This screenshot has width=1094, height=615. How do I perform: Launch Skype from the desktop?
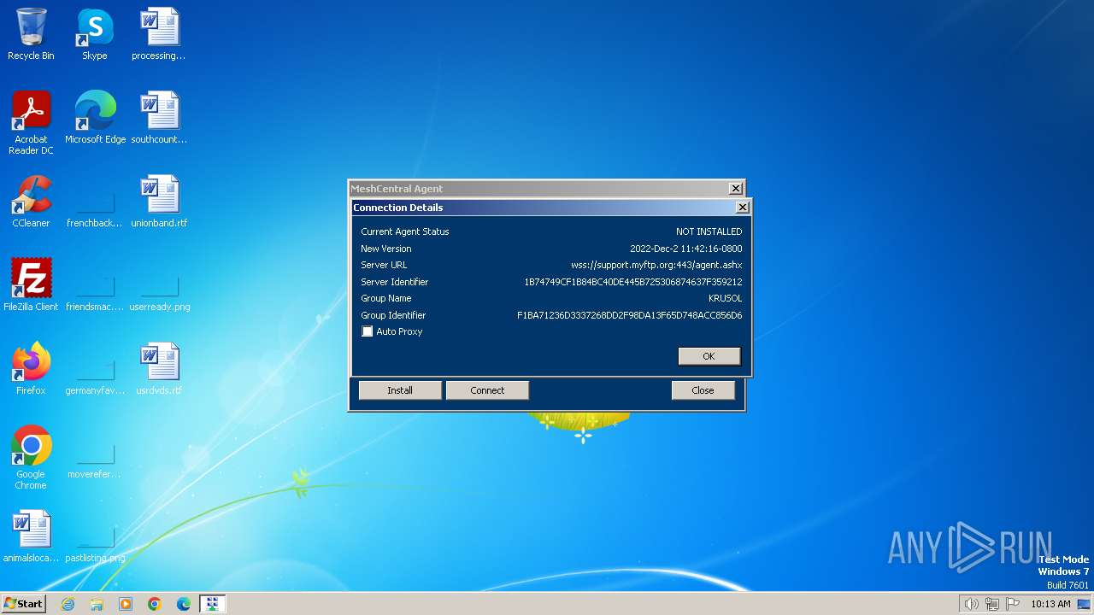pyautogui.click(x=95, y=34)
